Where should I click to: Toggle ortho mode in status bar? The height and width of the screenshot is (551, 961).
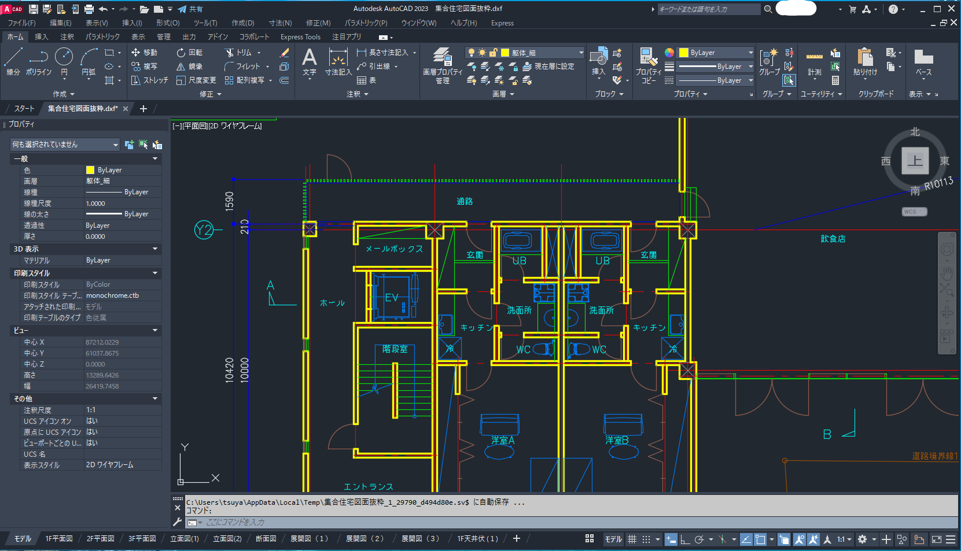pos(685,539)
